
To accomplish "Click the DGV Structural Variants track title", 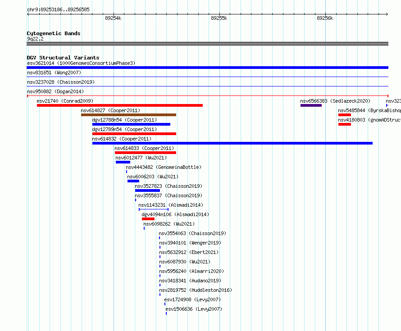I will click(x=63, y=58).
